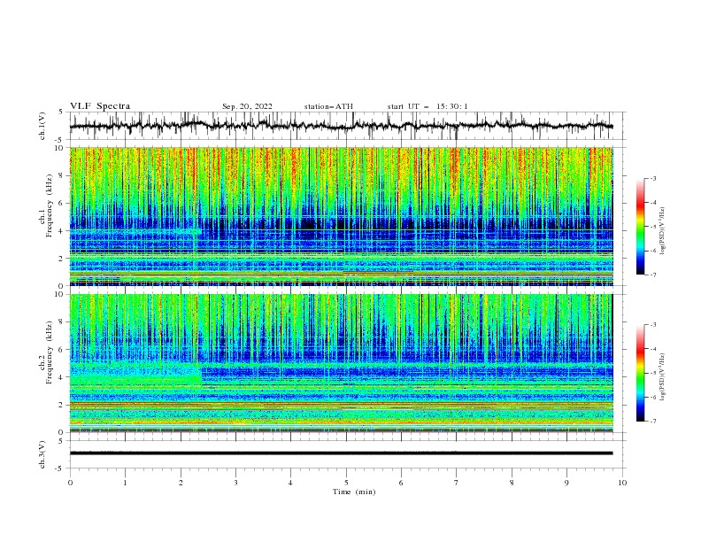The image size is (701, 542).
Task: Click the time axis tick label "1"
Action: pos(125,483)
